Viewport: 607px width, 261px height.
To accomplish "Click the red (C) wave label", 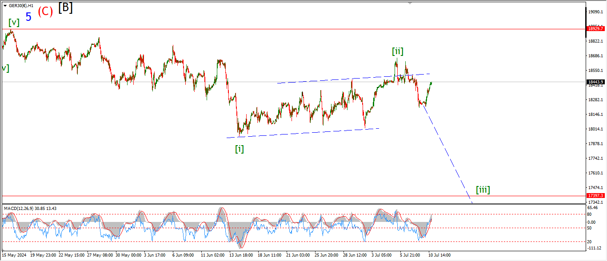I will coord(45,12).
